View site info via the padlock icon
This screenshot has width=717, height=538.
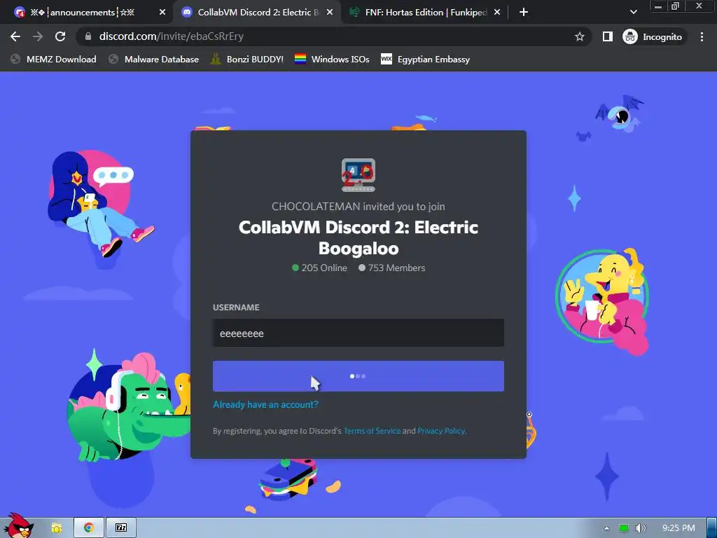coord(88,36)
